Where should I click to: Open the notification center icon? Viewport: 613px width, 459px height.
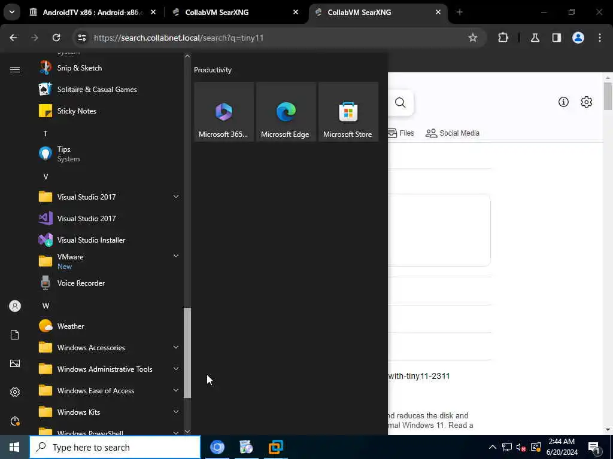pyautogui.click(x=594, y=448)
